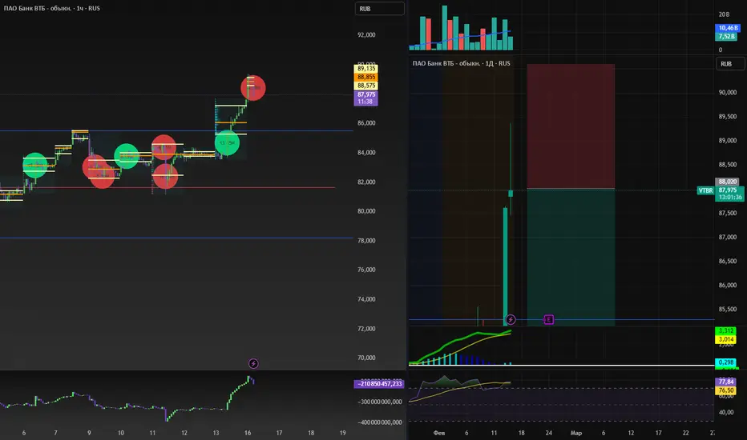Click the purple lightning event icon on the hourly chart
Image resolution: width=747 pixels, height=440 pixels.
253,363
